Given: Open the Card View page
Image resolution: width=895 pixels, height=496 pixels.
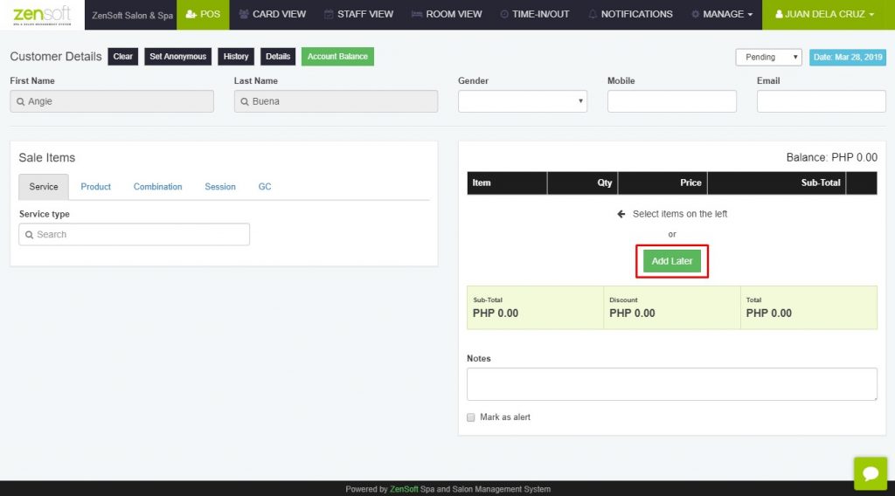Looking at the screenshot, I should coord(273,14).
